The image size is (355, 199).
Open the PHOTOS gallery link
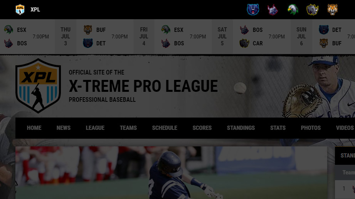click(311, 128)
